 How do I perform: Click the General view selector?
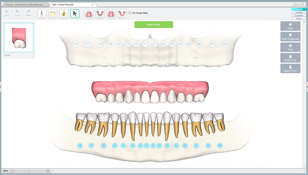click(x=298, y=9)
